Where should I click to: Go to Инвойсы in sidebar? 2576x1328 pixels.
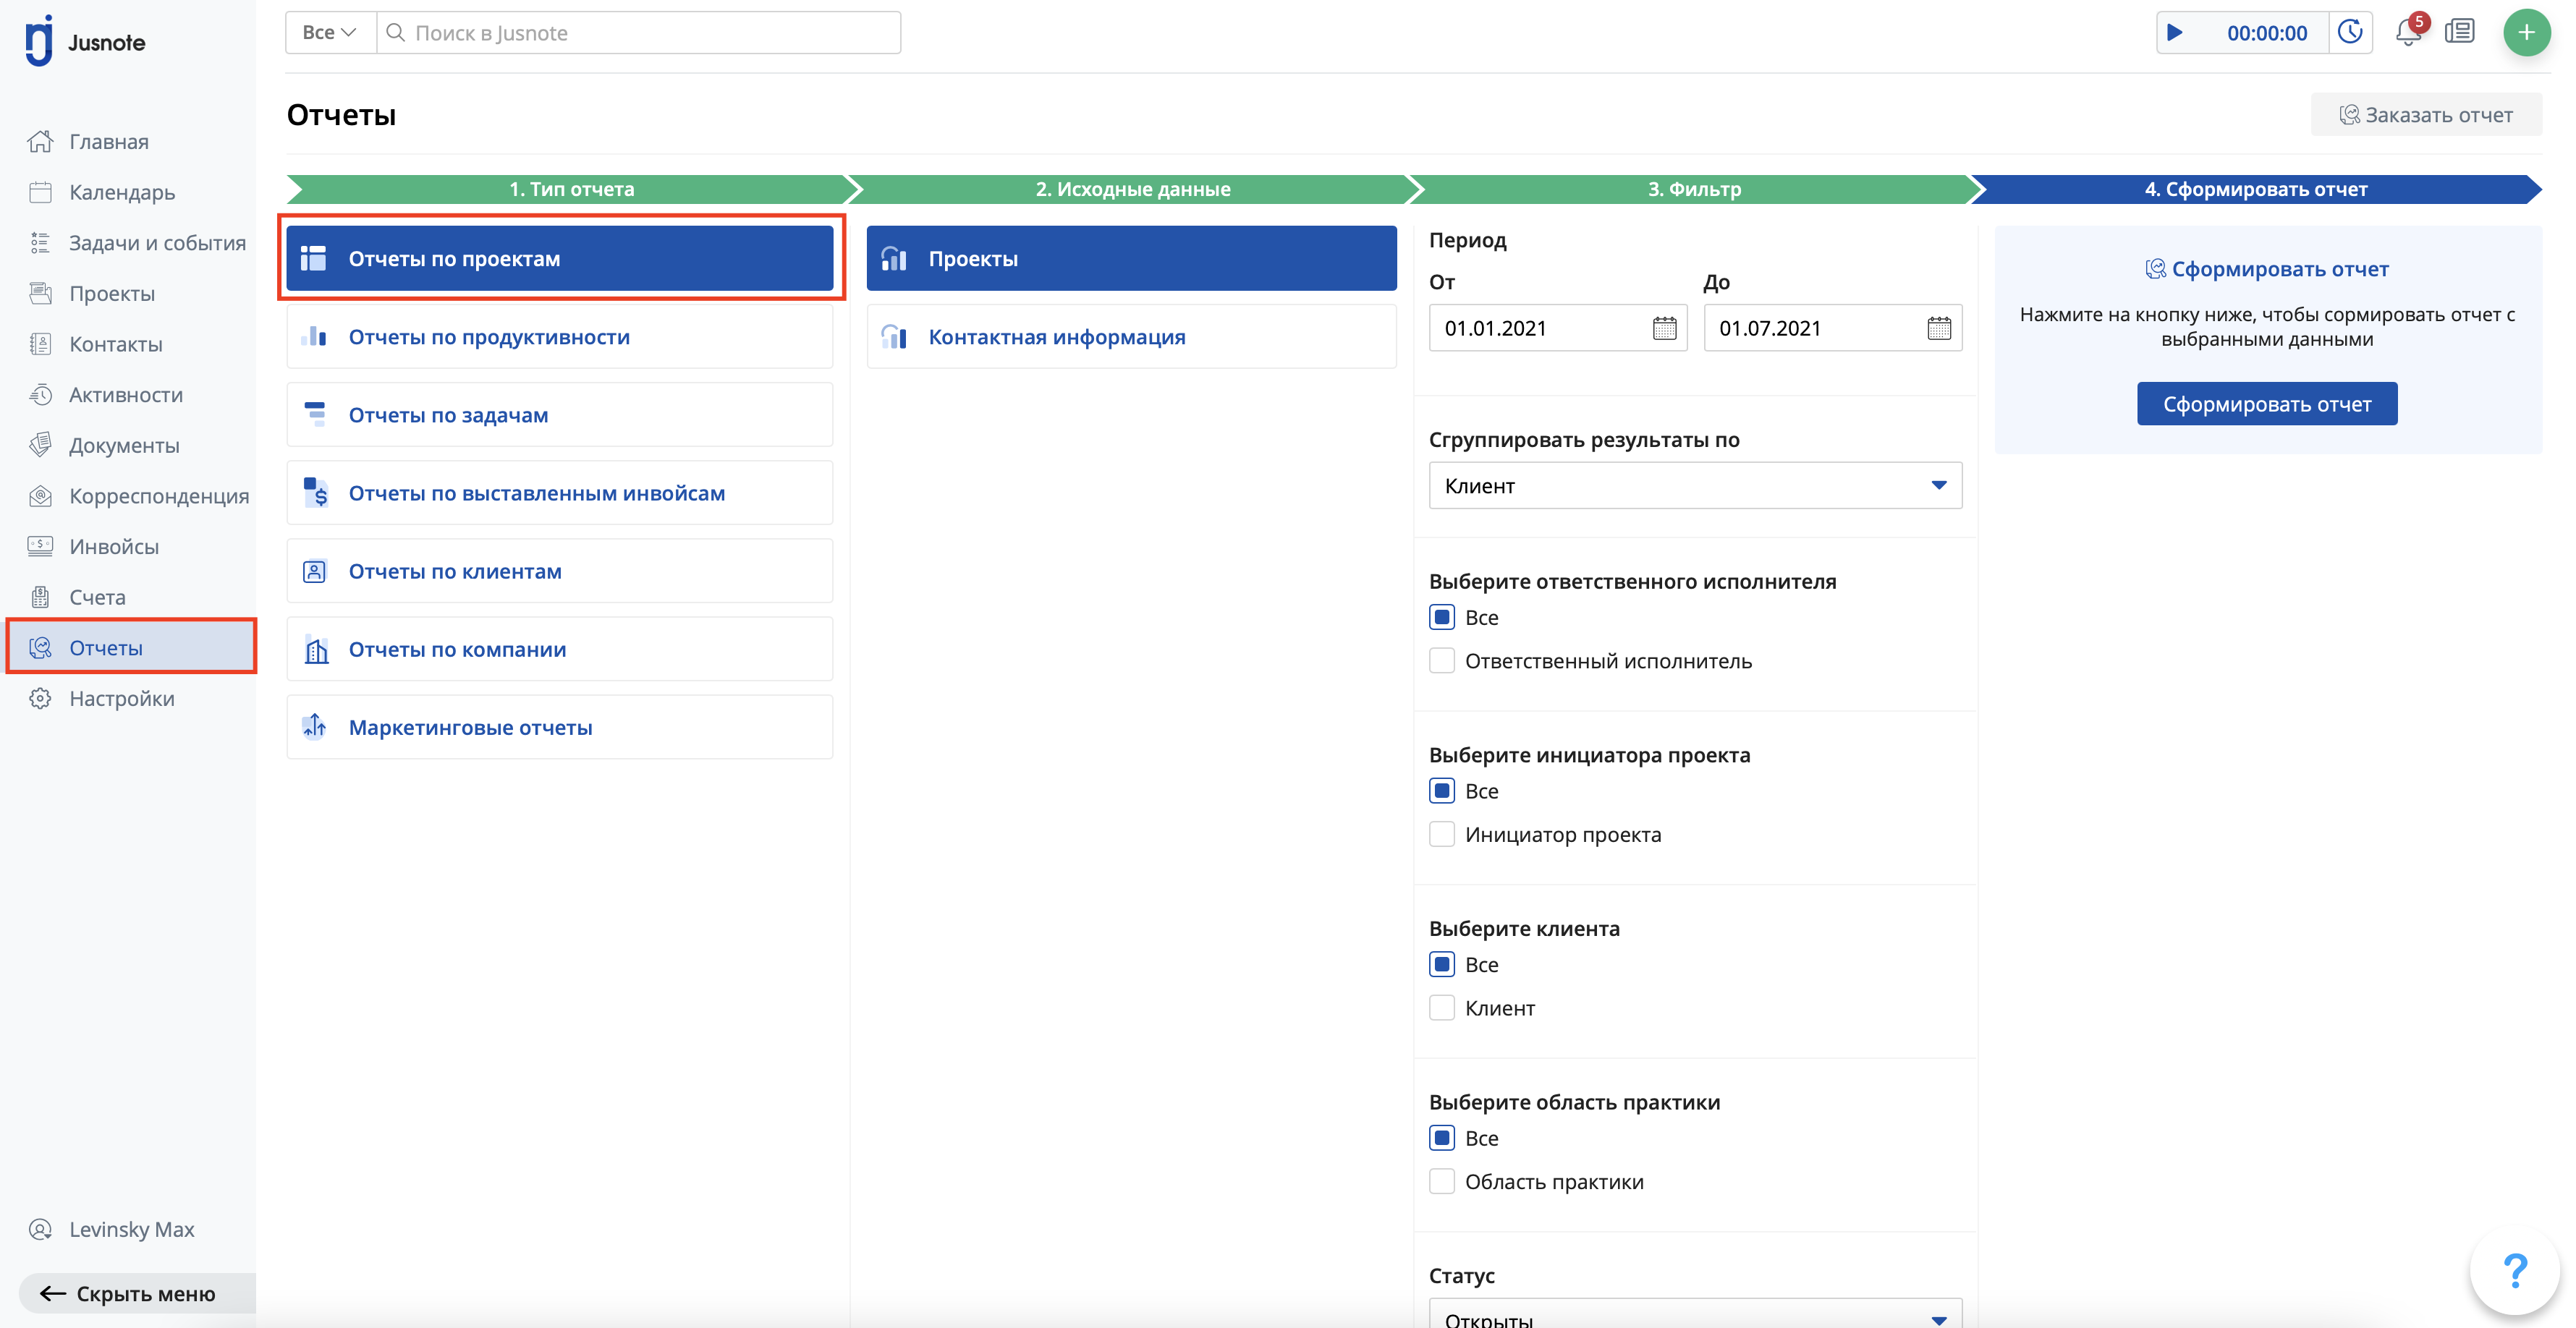[113, 547]
